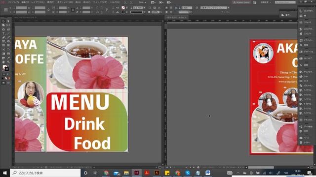Switch to the left document tab
Screen dimensions: 316x177
[x=25, y=18]
